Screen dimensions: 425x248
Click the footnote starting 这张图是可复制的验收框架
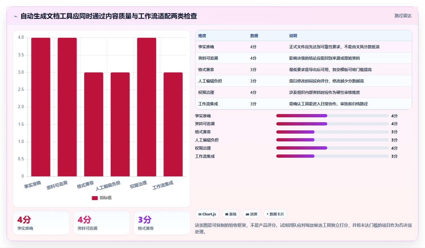click(303, 228)
